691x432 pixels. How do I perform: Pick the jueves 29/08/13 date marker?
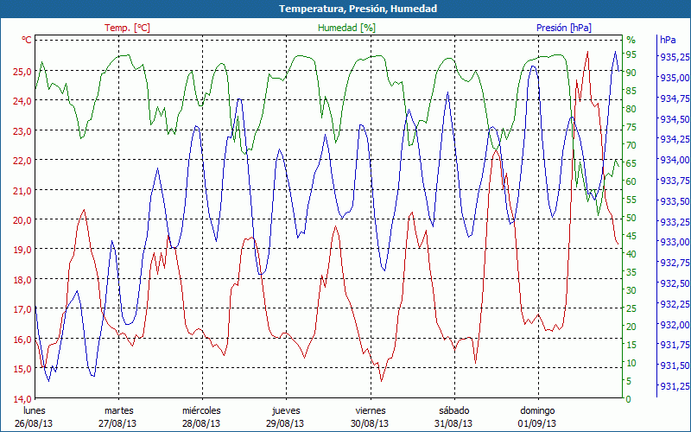(x=286, y=416)
